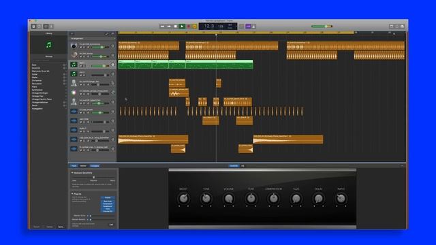The width and height of the screenshot is (436, 245).
Task: Select the second track's drum icon
Action: 74,54
